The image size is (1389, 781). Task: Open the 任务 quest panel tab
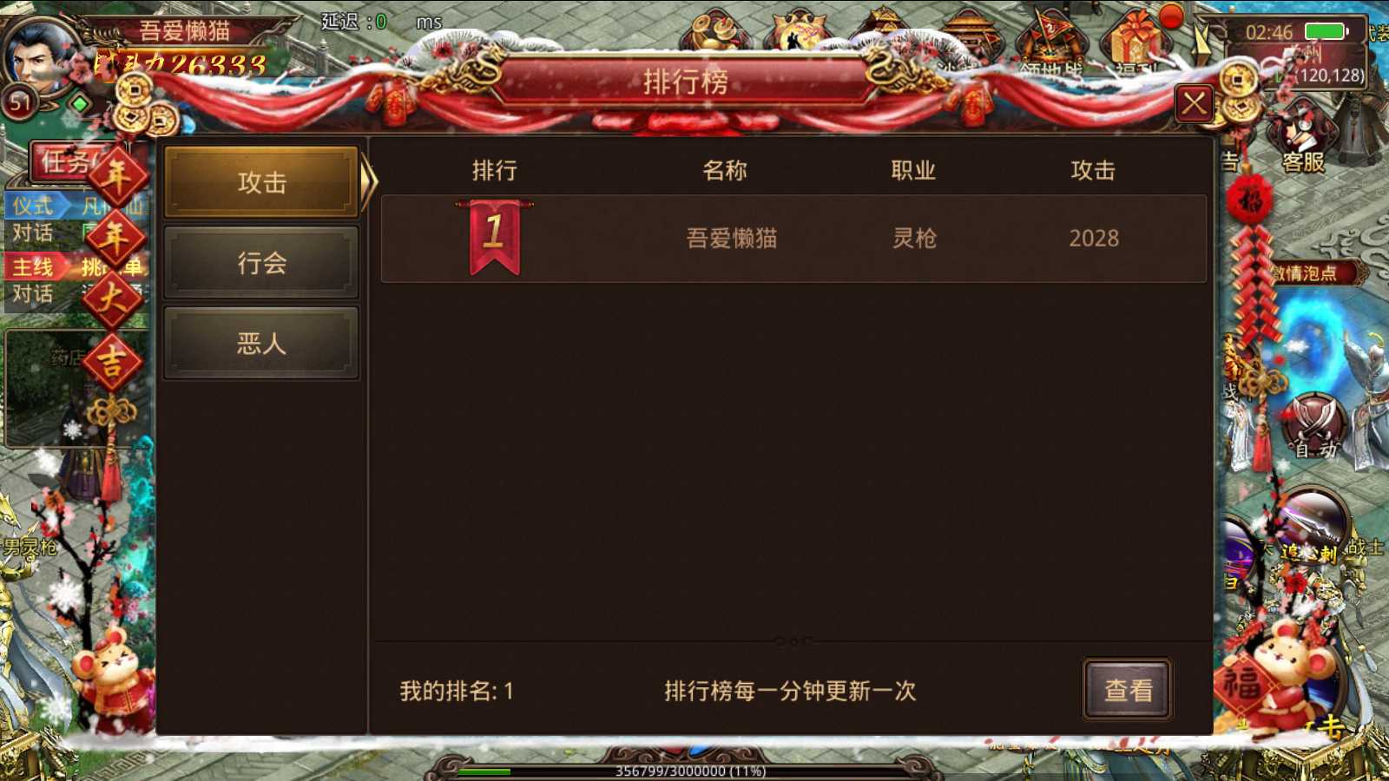click(66, 161)
